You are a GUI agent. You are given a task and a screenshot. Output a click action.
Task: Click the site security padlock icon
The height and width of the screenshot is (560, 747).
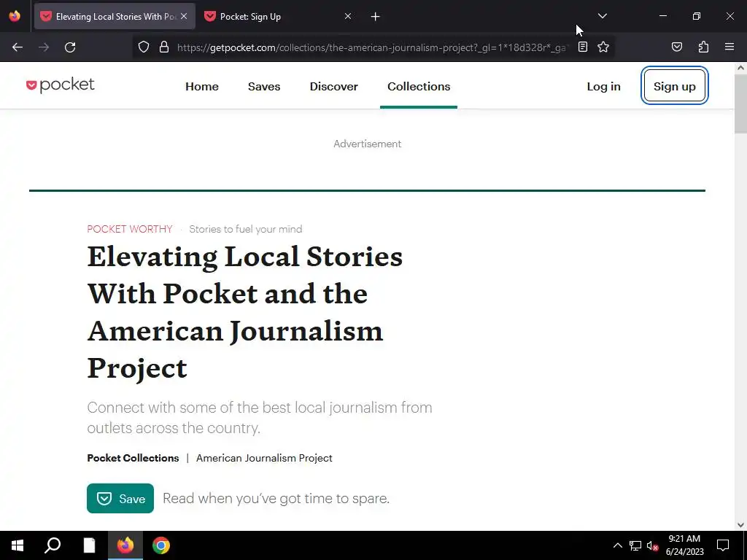point(164,47)
